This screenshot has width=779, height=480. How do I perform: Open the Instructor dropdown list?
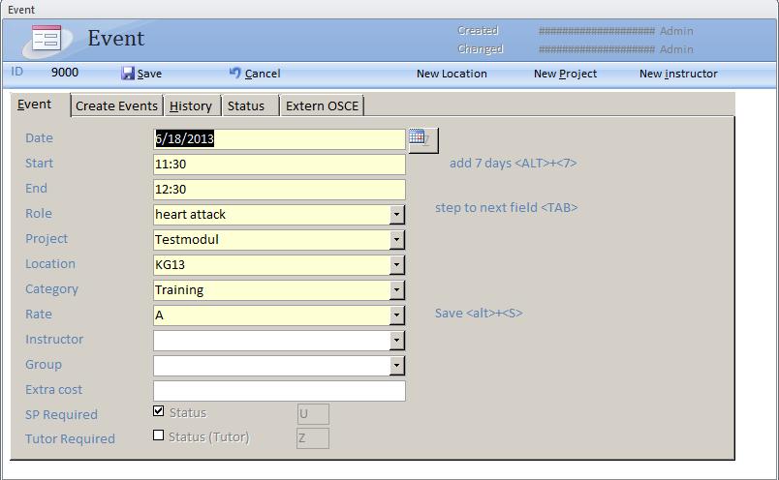[396, 340]
